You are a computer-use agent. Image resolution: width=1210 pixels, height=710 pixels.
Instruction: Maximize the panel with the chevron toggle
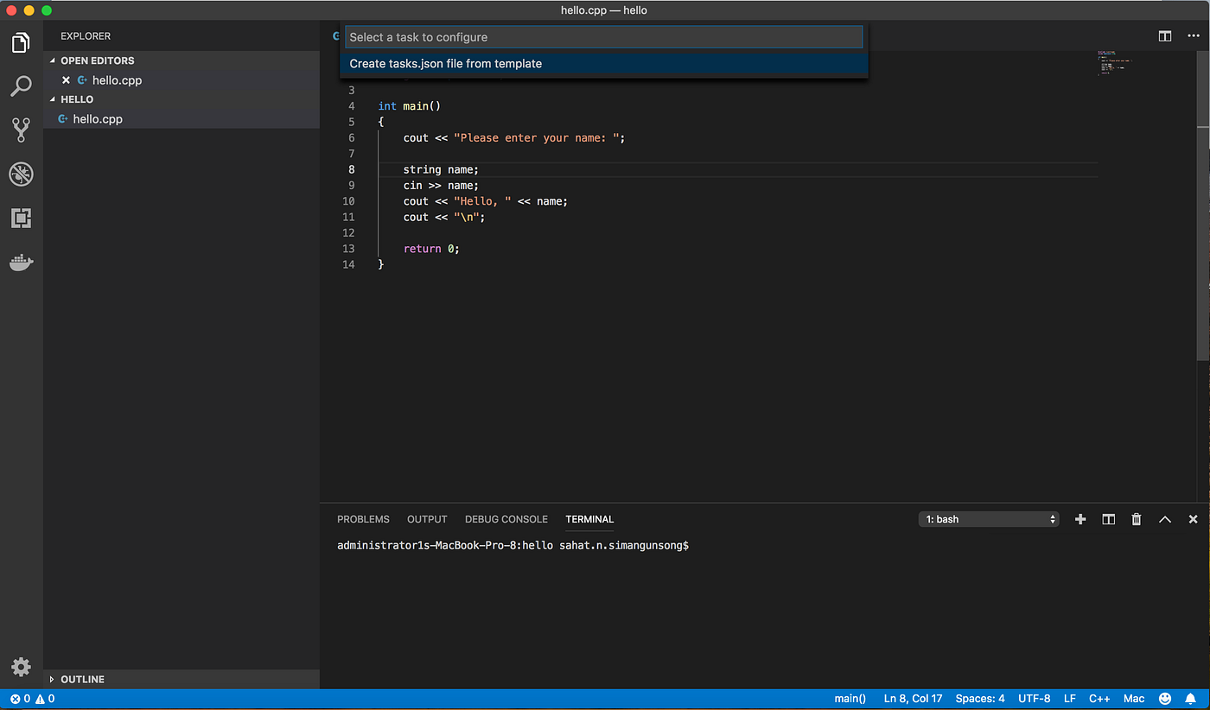point(1164,519)
